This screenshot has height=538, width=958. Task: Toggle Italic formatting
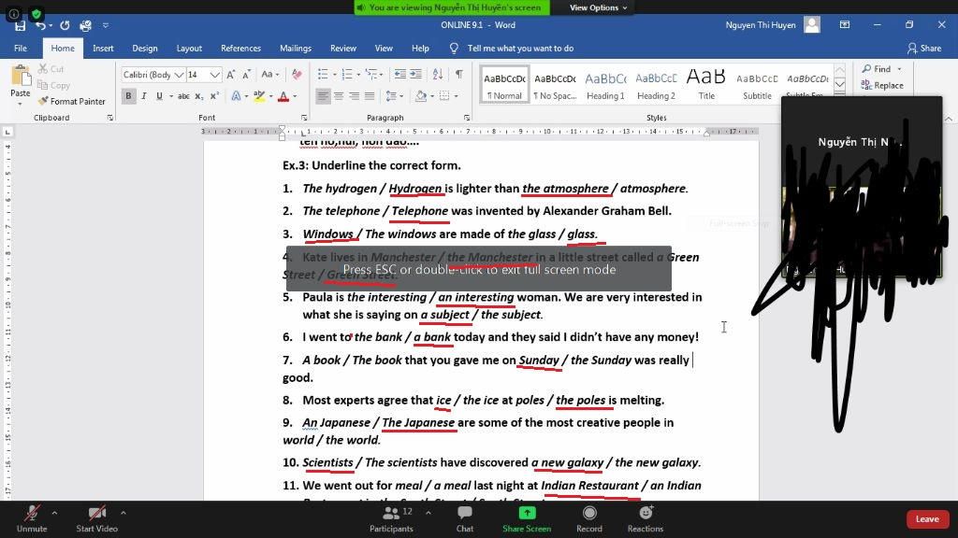click(x=144, y=96)
